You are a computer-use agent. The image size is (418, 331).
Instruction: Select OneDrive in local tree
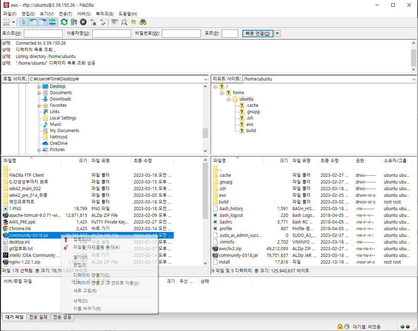coord(59,143)
